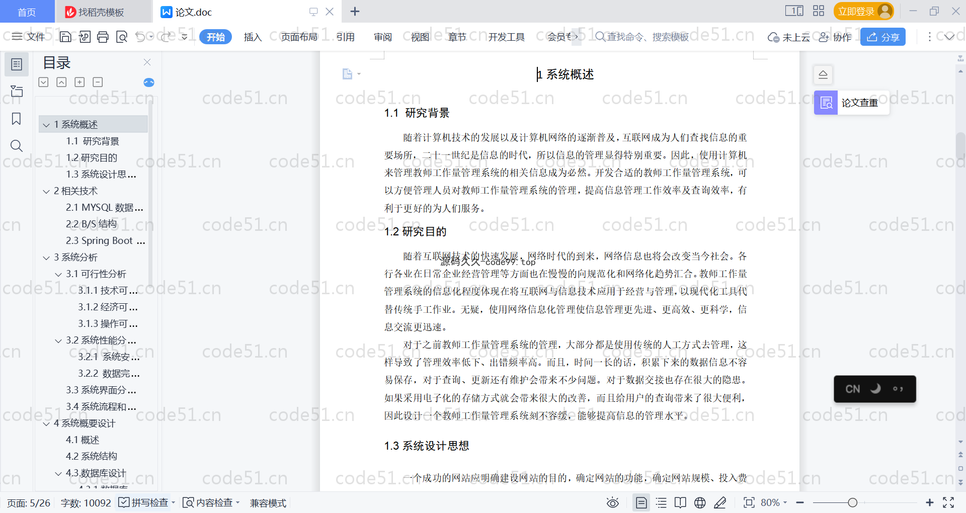The height and width of the screenshot is (513, 966).
Task: Switch to the 页面布局 ribbon tab
Action: 299,37
